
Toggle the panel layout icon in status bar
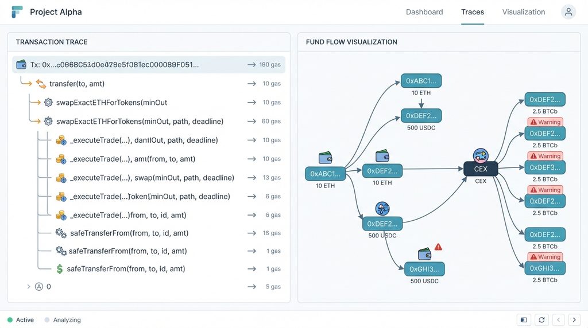524,320
